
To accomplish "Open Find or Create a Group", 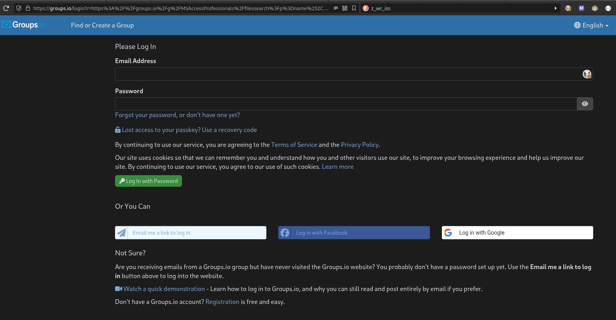I will click(x=102, y=25).
